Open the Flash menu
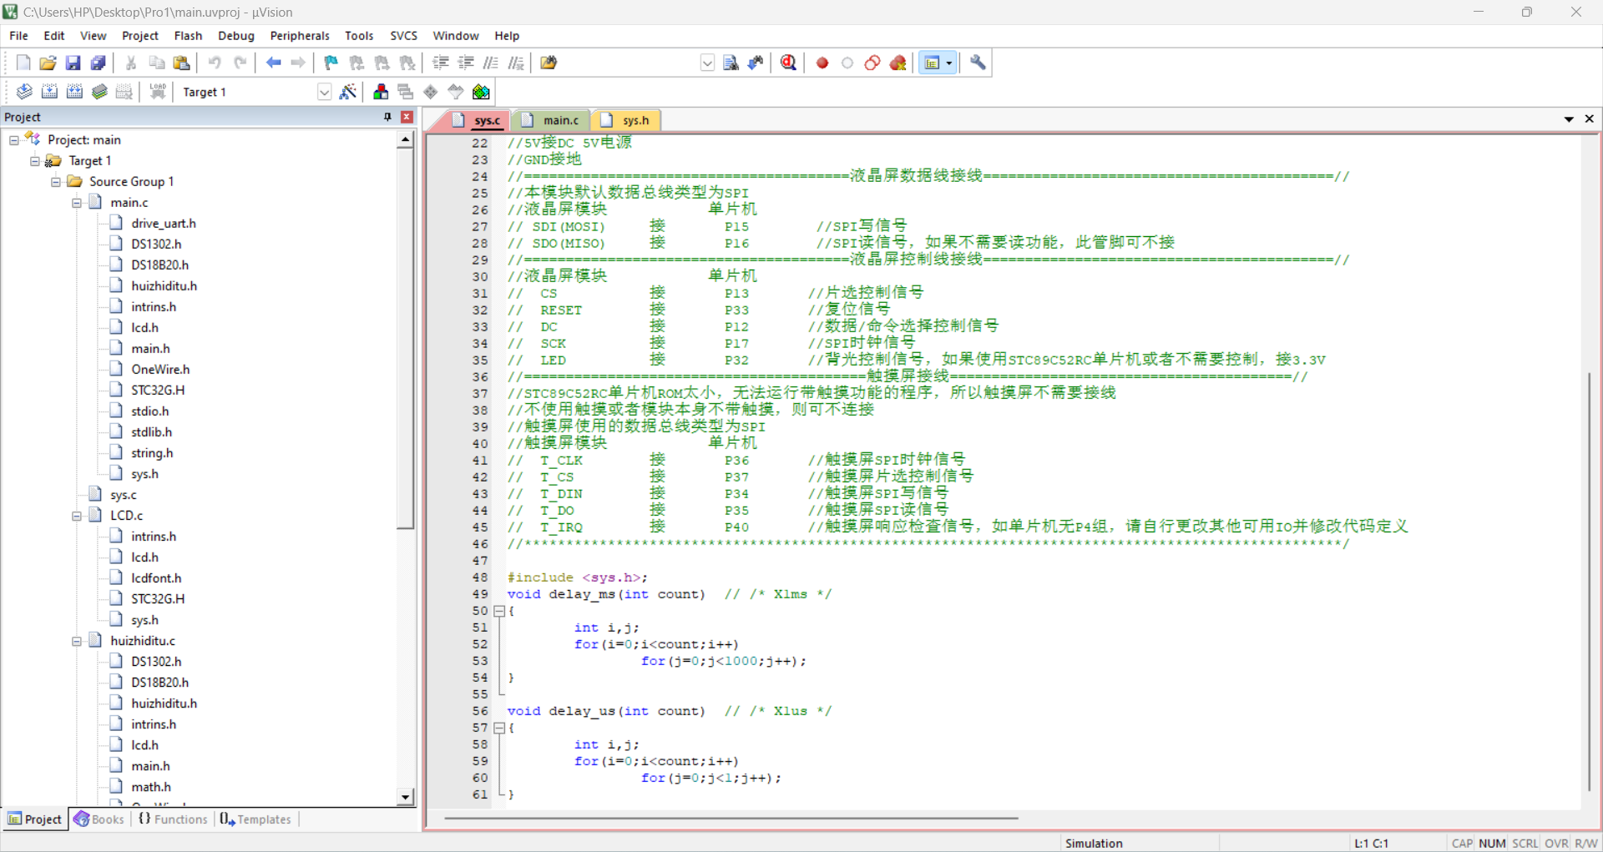Viewport: 1603px width, 852px height. 188,36
